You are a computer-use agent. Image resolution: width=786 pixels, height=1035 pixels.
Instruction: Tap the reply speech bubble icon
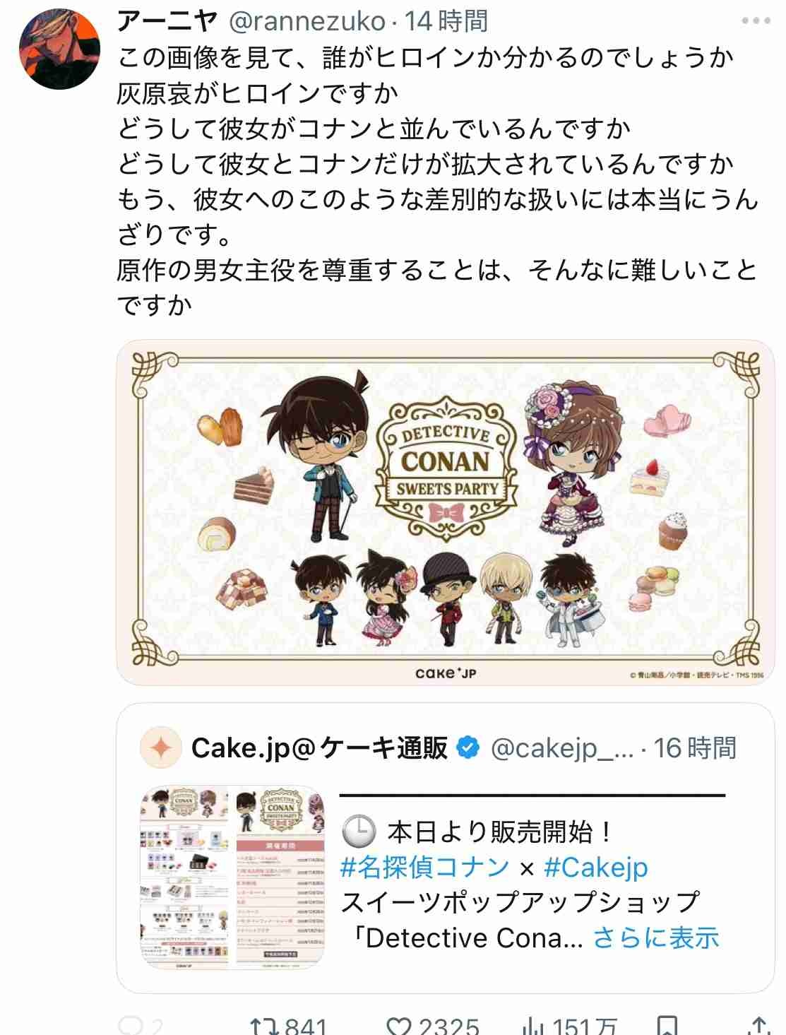130,1026
